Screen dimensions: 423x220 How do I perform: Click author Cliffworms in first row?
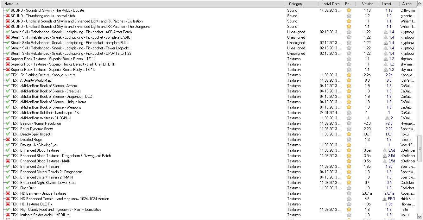[x=408, y=10]
